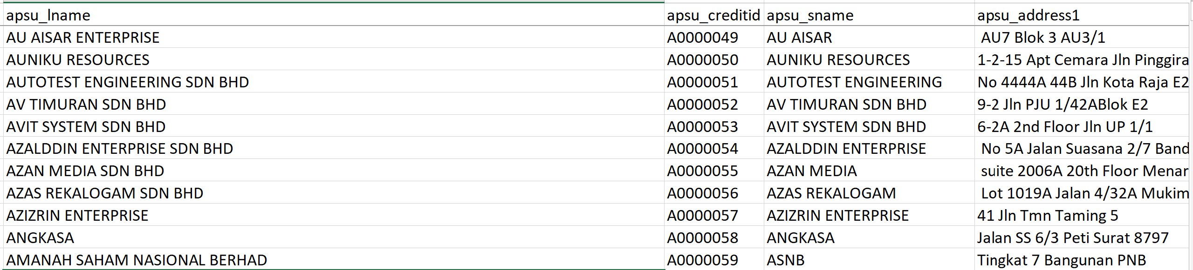Select credit id A0000049
The width and height of the screenshot is (1193, 270).
(714, 37)
